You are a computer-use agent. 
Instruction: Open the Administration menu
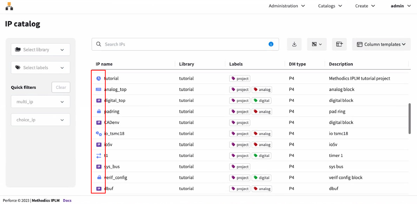tap(286, 6)
